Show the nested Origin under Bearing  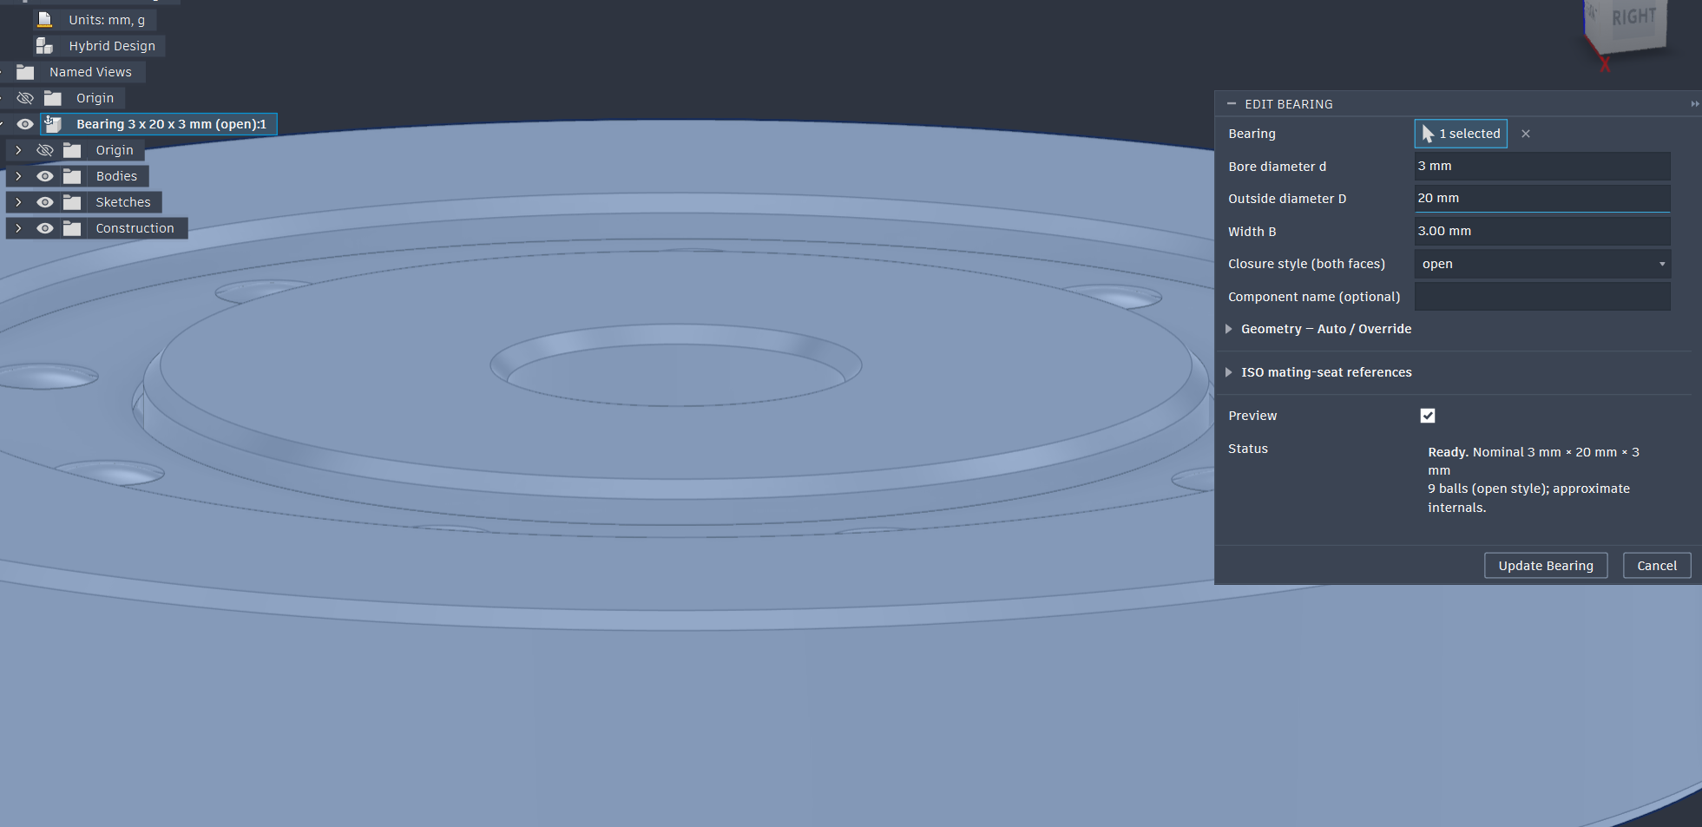[45, 150]
